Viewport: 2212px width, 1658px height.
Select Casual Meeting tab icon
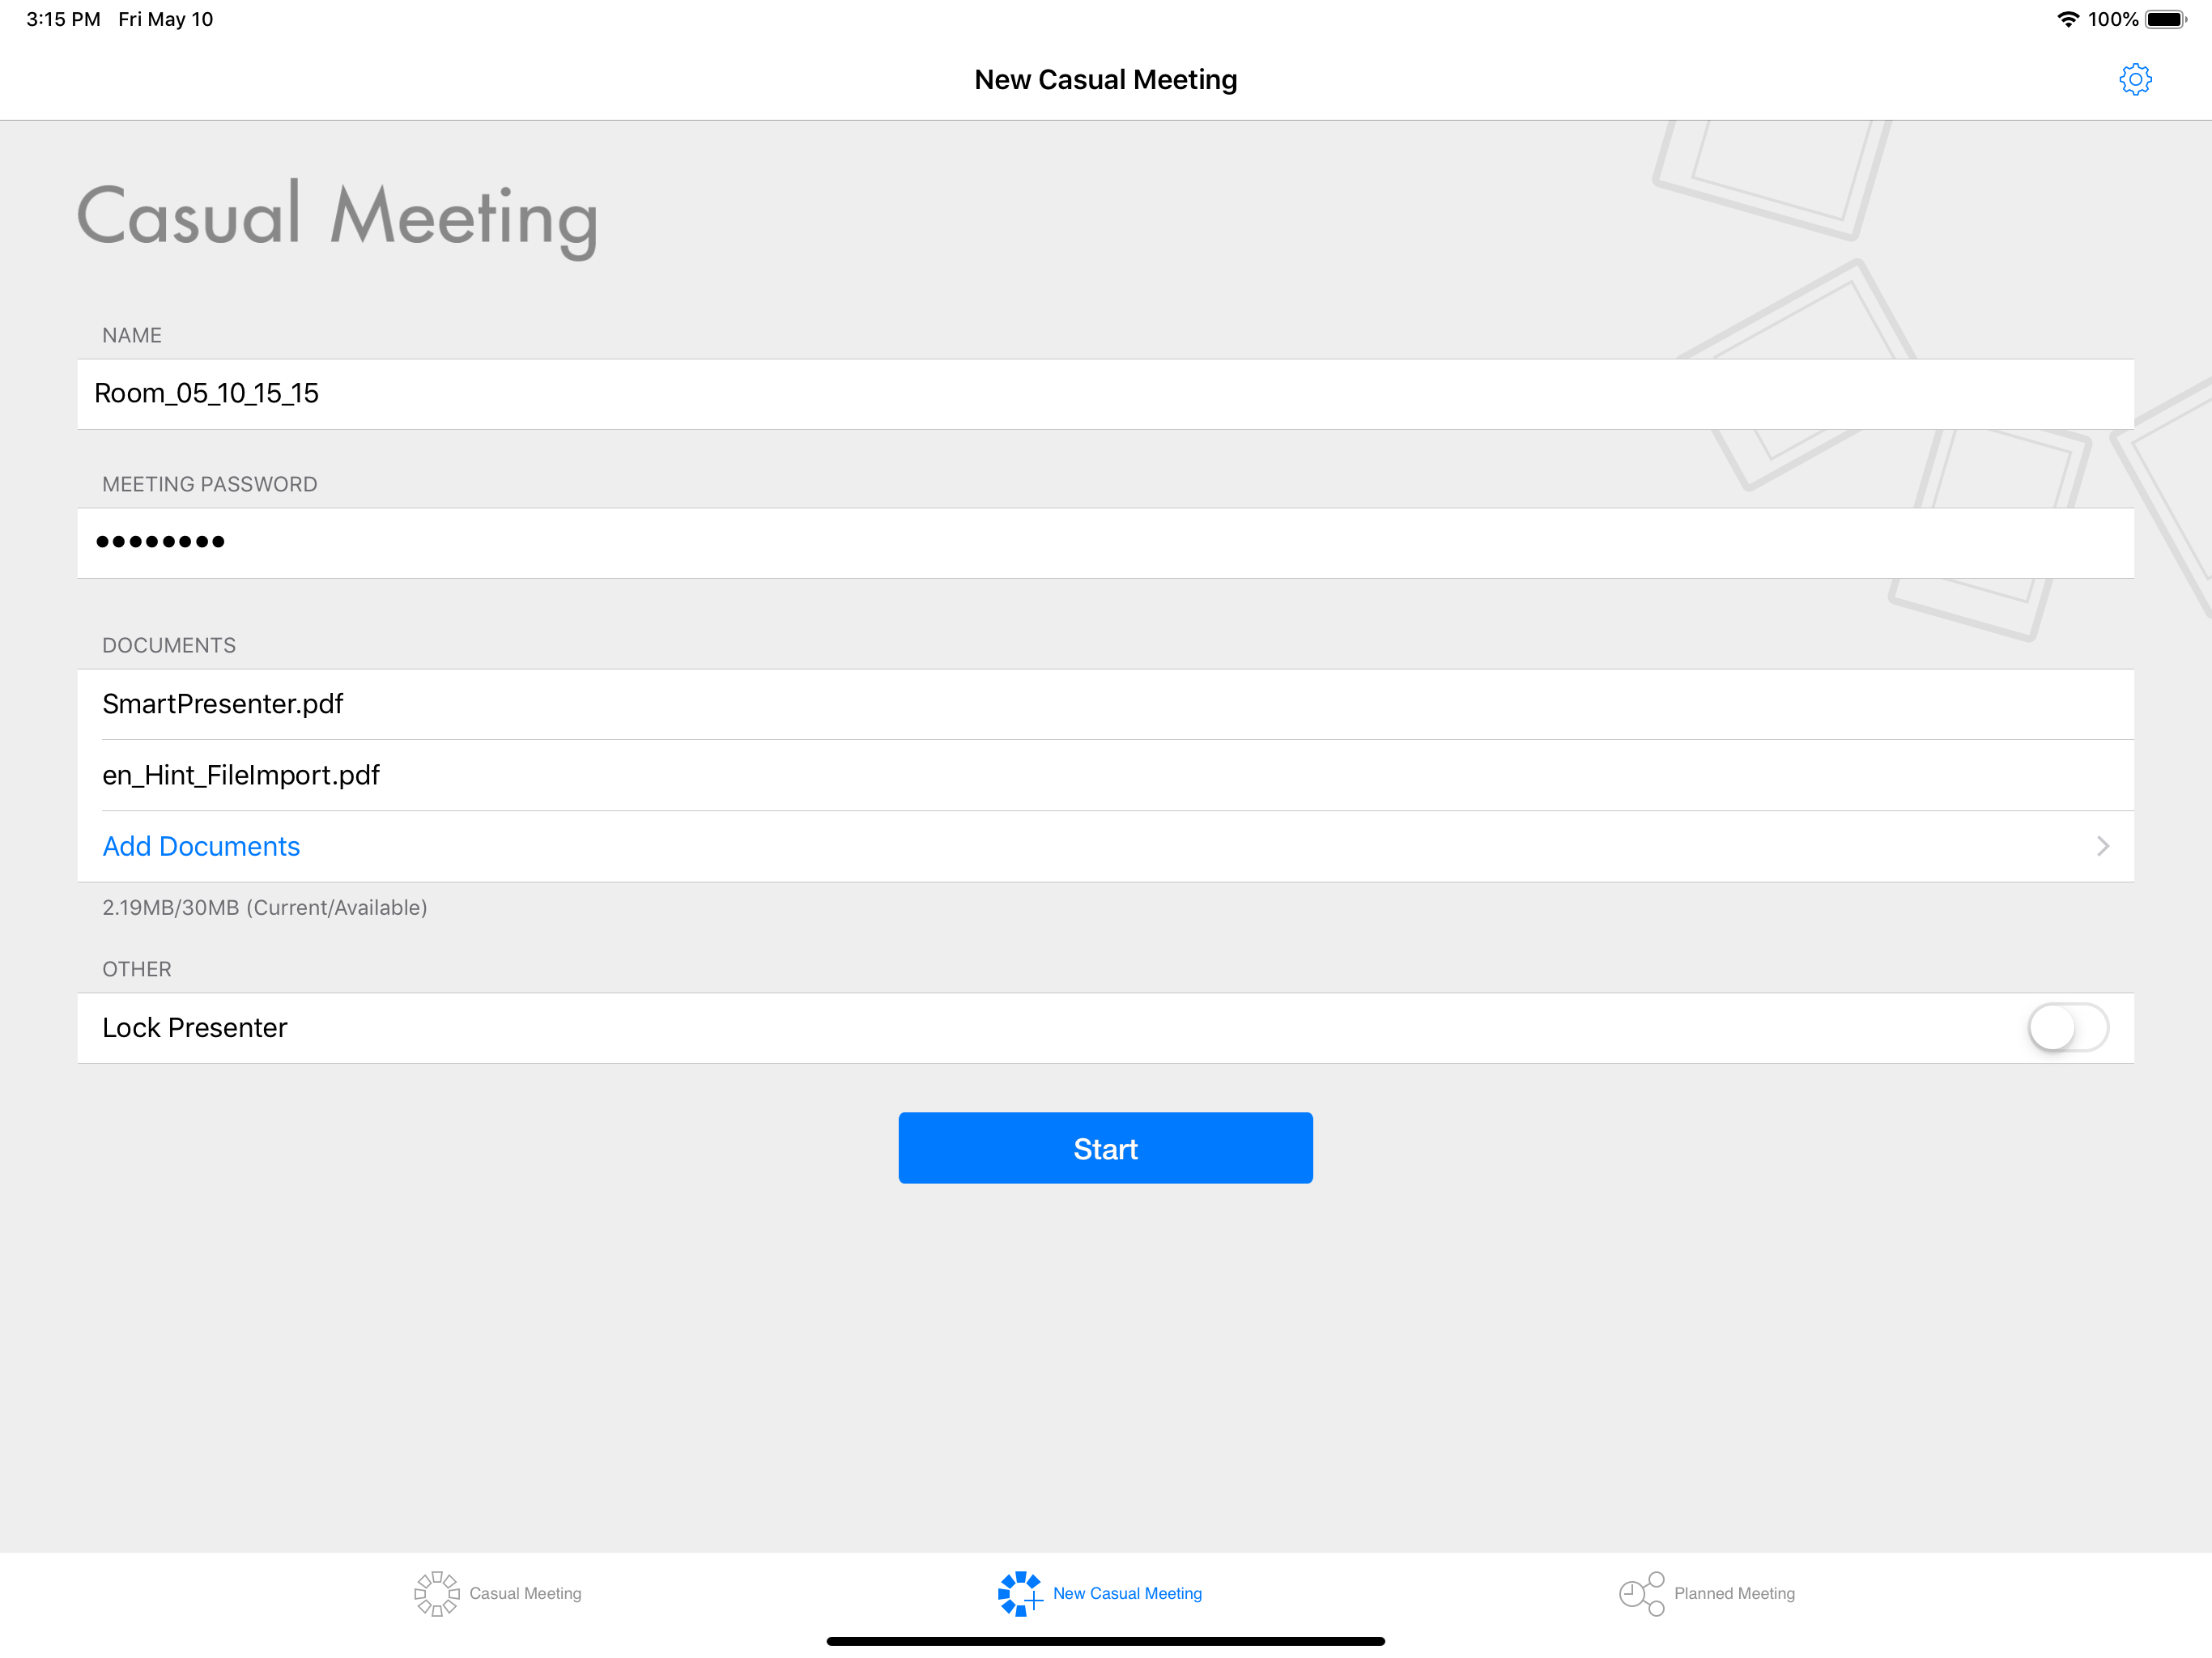click(x=437, y=1593)
